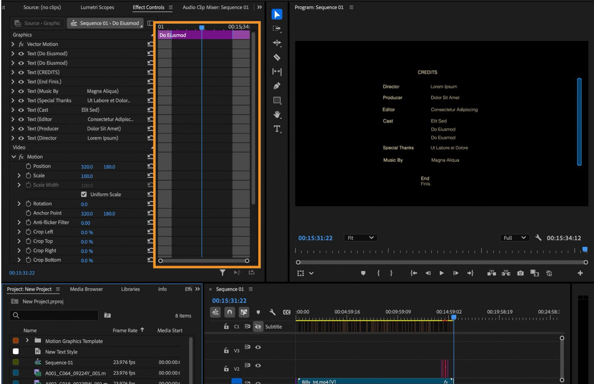Select the Hand tool in the toolbar
The width and height of the screenshot is (594, 384).
(x=276, y=114)
